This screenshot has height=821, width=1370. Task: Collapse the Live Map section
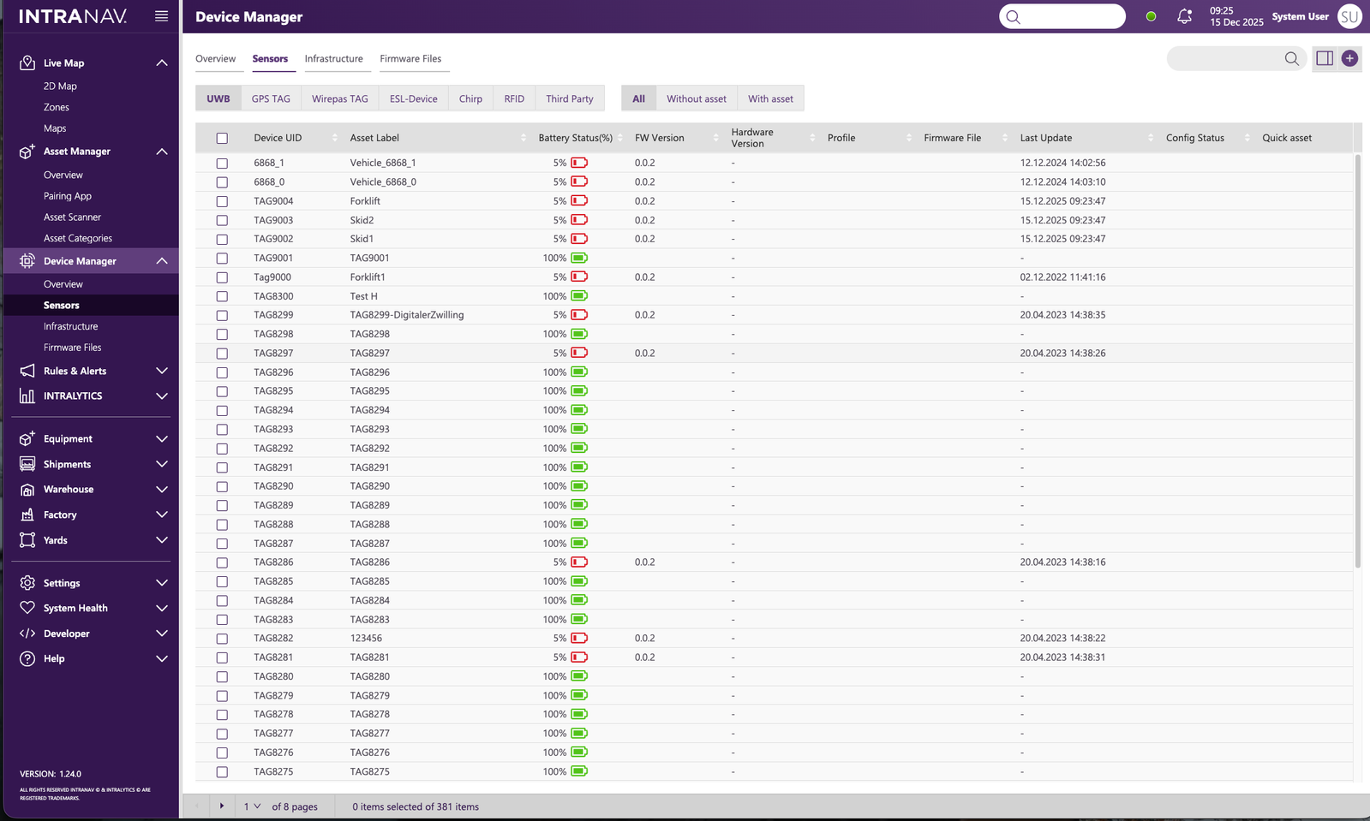click(161, 62)
